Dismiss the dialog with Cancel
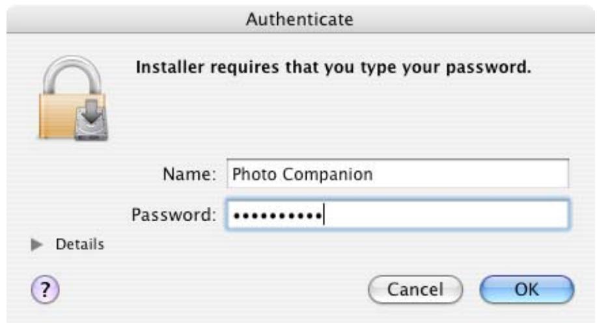Viewport: 597px width, 324px height. tap(415, 290)
